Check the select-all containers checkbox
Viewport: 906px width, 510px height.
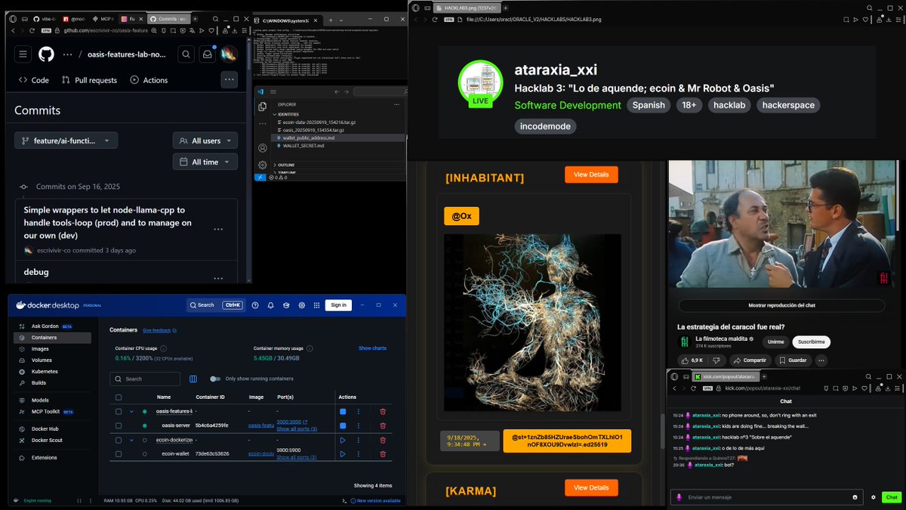[119, 397]
